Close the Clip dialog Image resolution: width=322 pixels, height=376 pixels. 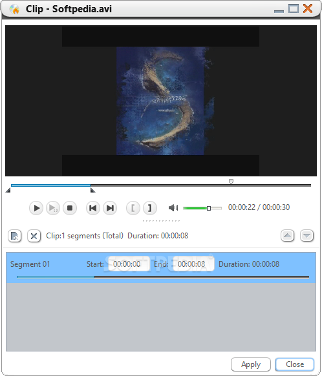(x=295, y=364)
